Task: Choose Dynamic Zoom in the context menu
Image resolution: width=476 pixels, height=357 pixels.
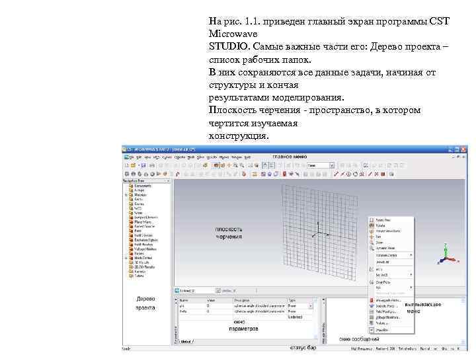Action: tap(385, 249)
